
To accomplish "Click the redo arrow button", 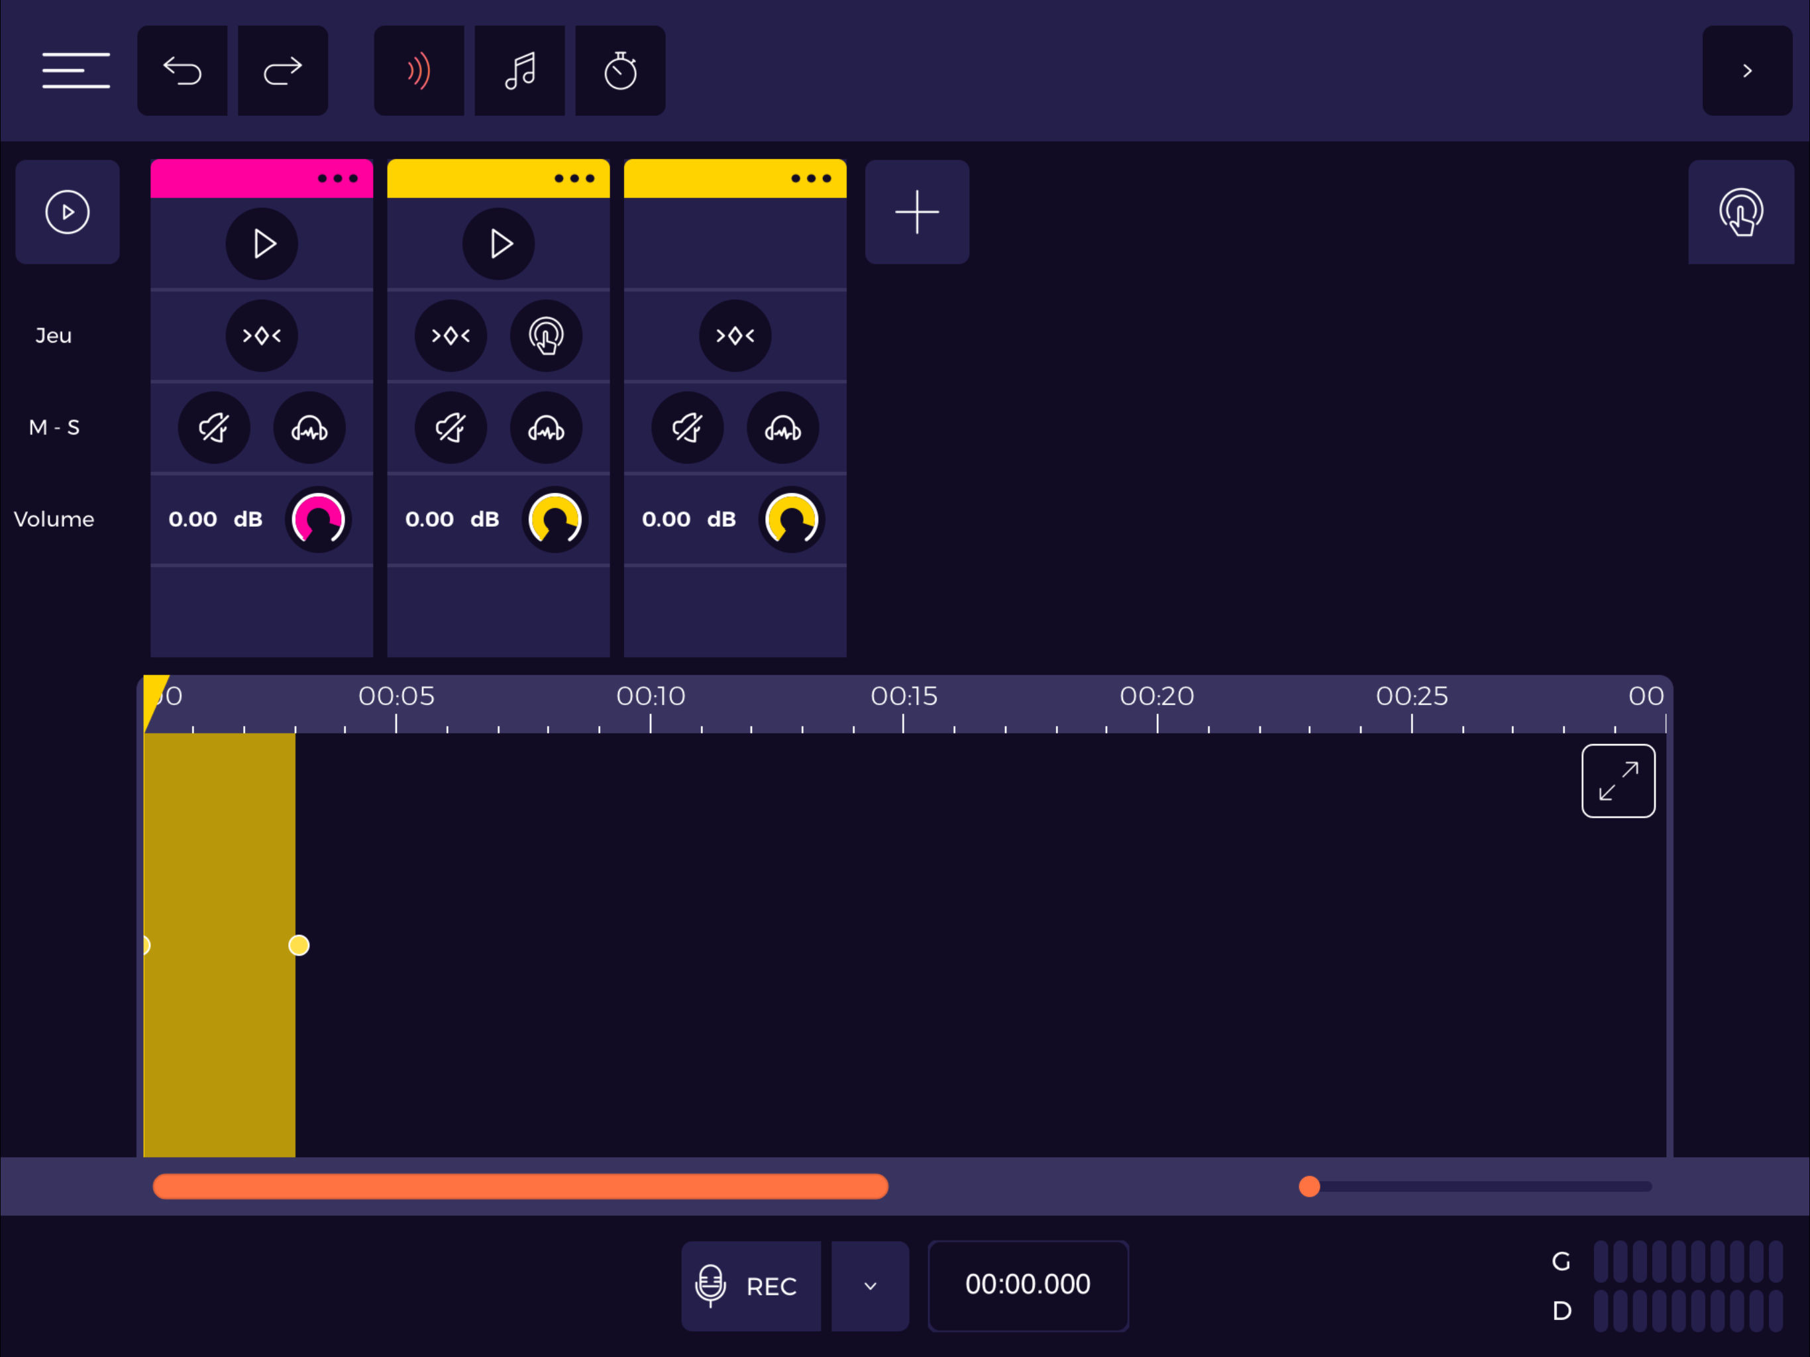I will [x=283, y=70].
